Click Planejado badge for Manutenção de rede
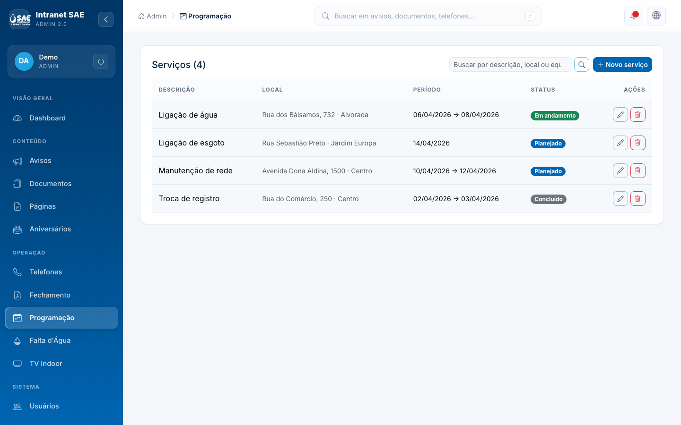681x425 pixels. 548,171
